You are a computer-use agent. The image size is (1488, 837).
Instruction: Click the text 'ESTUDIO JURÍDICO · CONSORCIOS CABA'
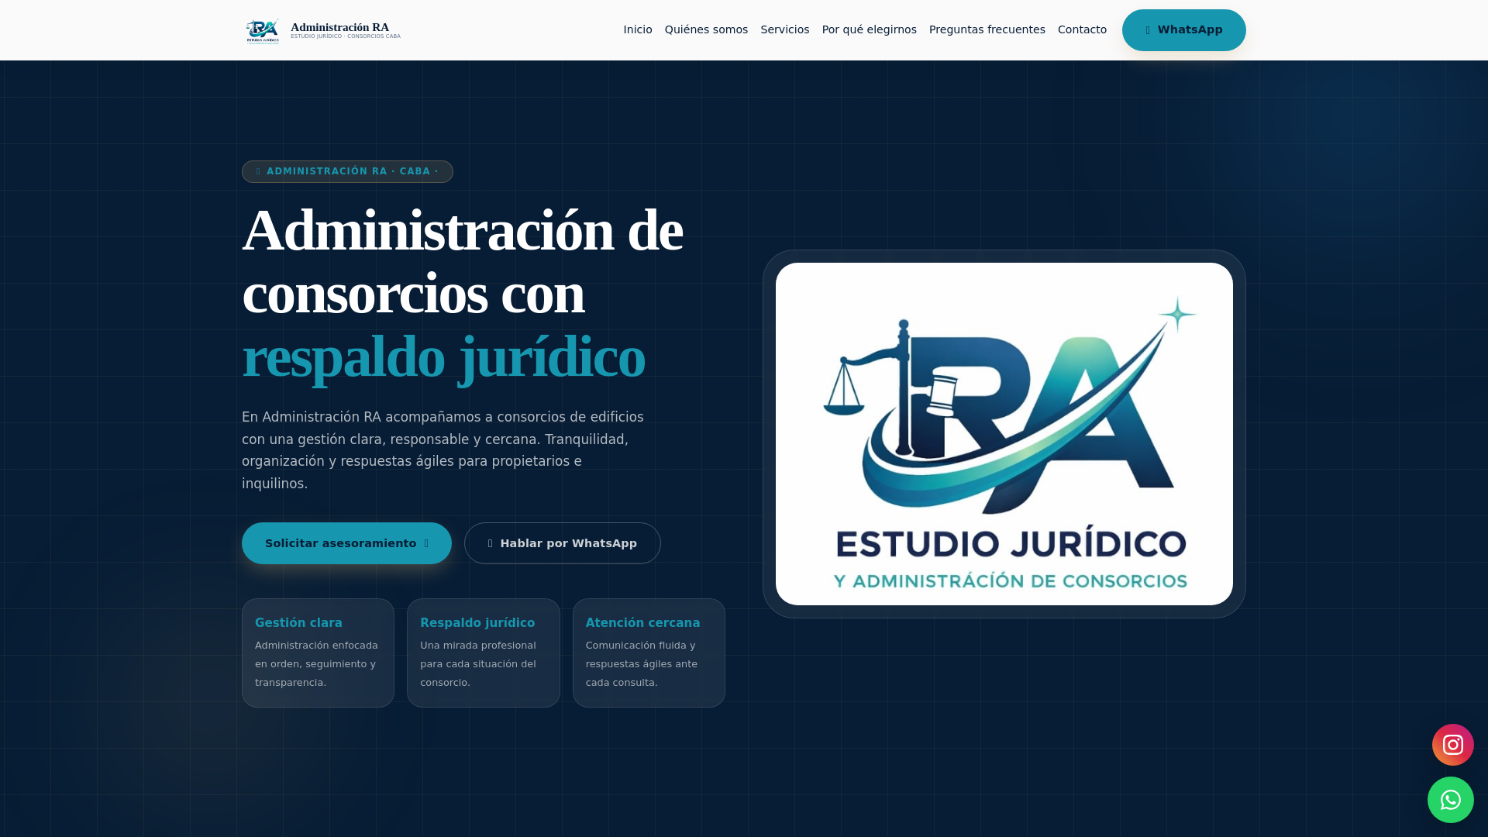(x=346, y=36)
